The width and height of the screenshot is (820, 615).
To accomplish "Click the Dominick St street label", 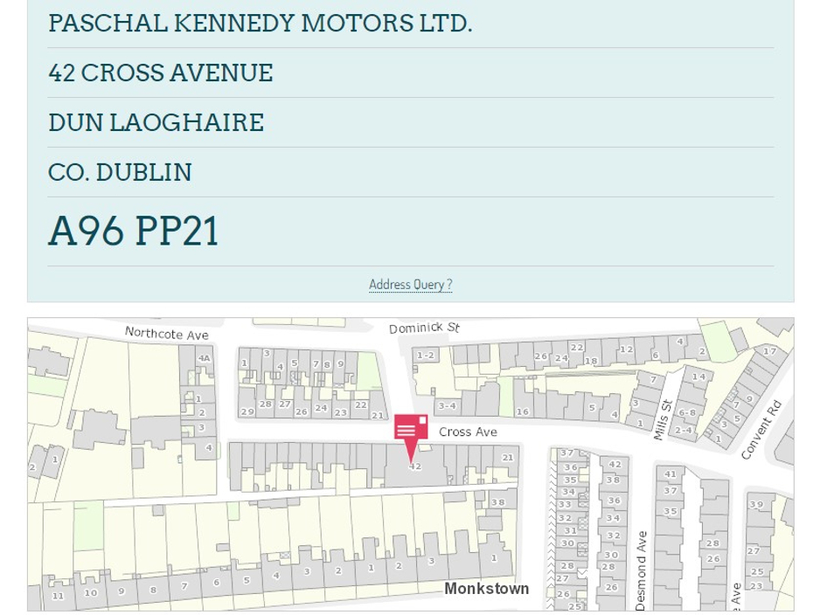I will (x=425, y=329).
